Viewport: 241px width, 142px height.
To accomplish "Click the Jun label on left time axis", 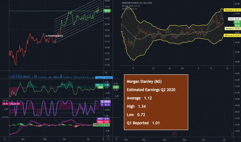I will pyautogui.click(x=64, y=139).
